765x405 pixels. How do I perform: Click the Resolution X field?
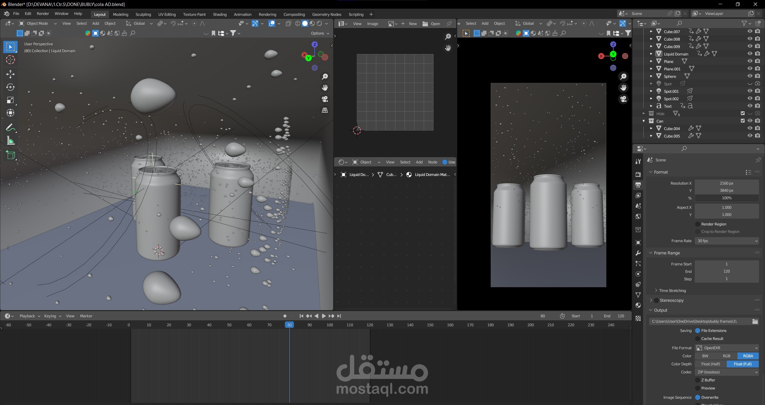coord(726,183)
